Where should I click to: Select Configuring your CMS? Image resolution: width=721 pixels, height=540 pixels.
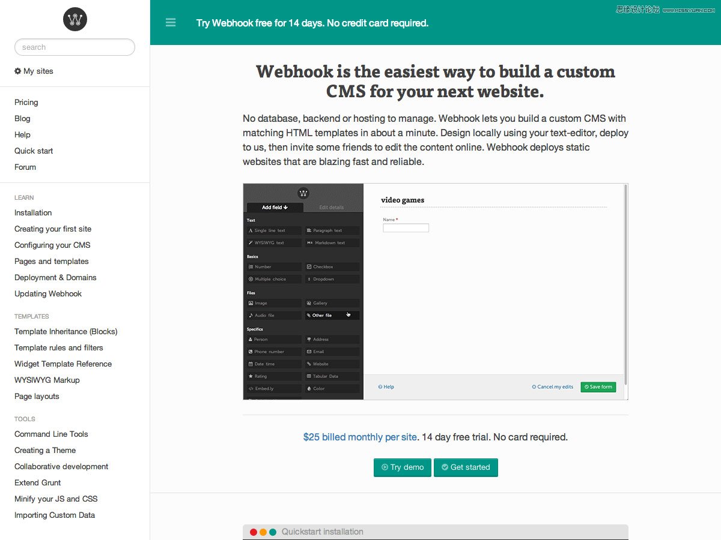[52, 245]
